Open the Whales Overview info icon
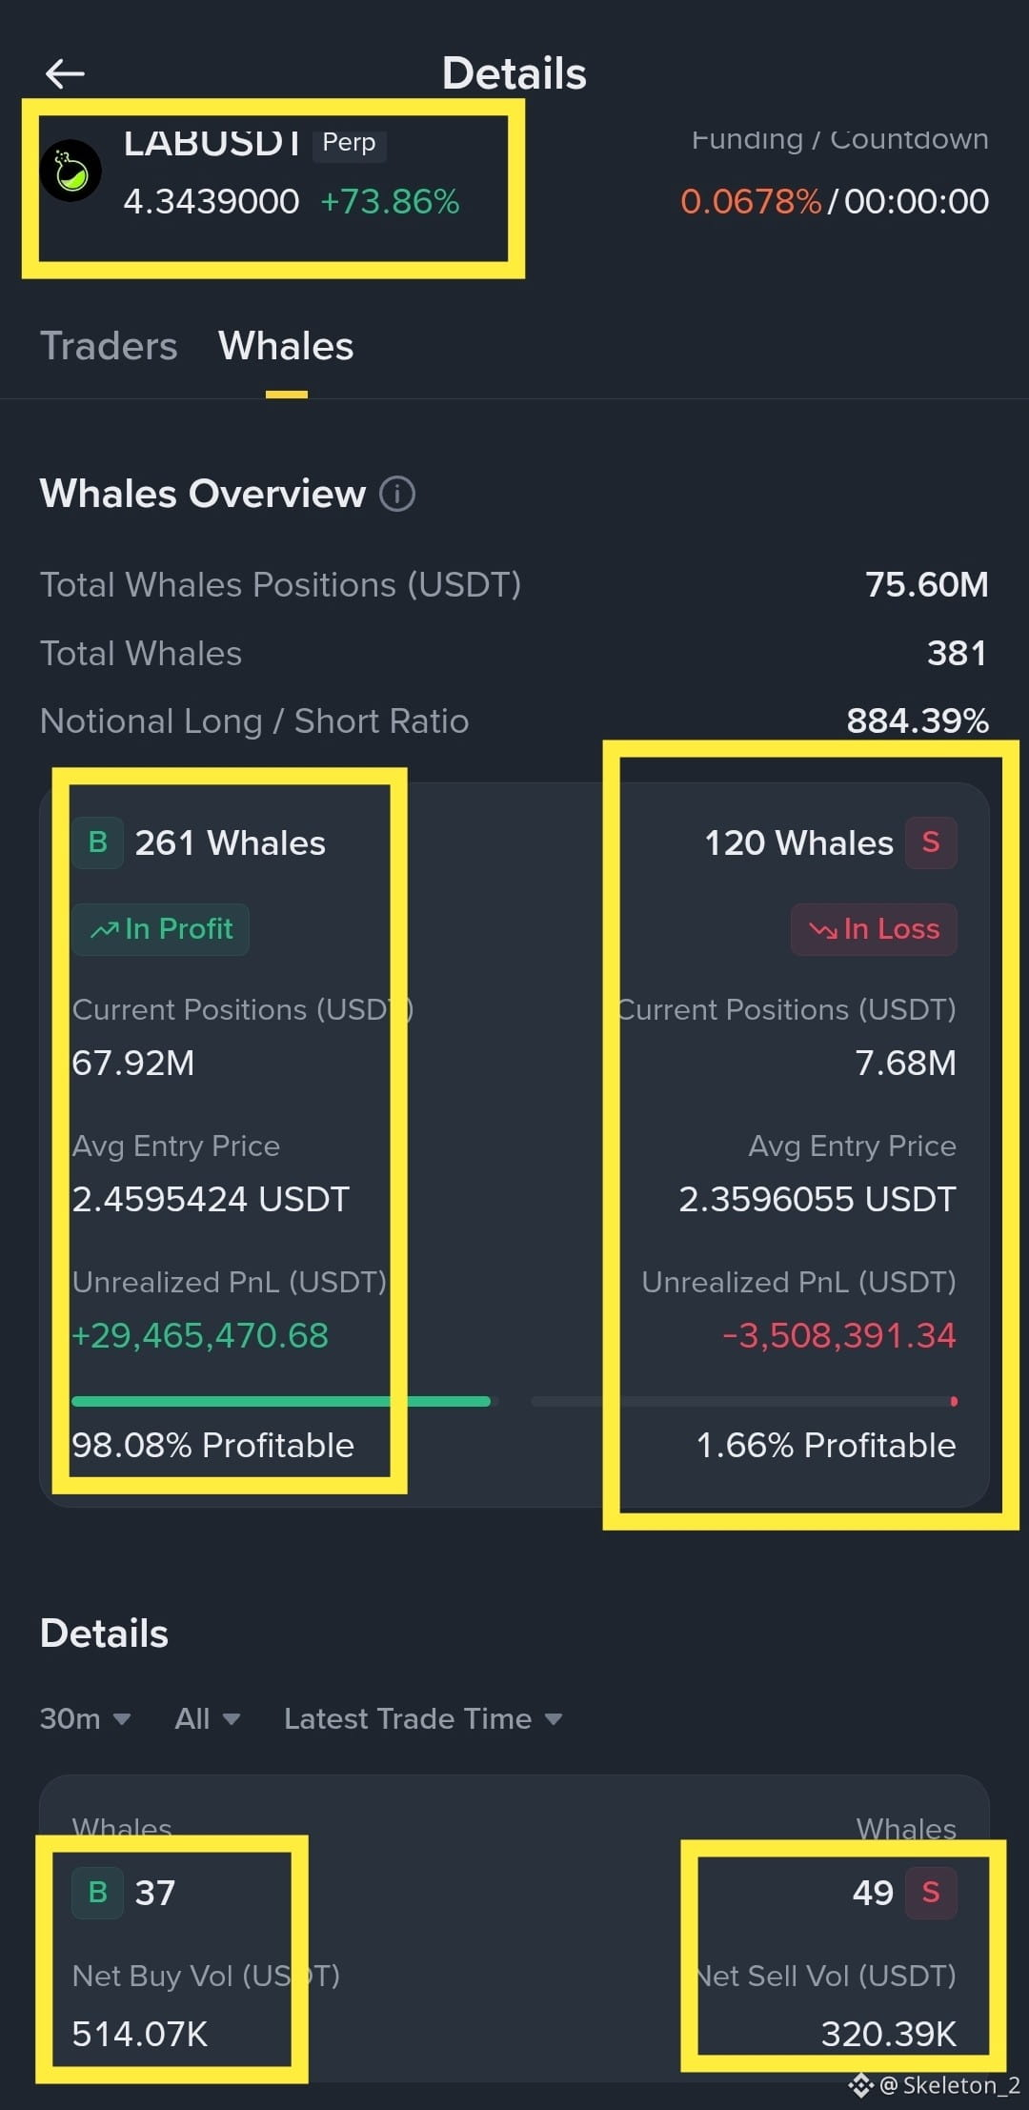The width and height of the screenshot is (1029, 2110). (397, 494)
